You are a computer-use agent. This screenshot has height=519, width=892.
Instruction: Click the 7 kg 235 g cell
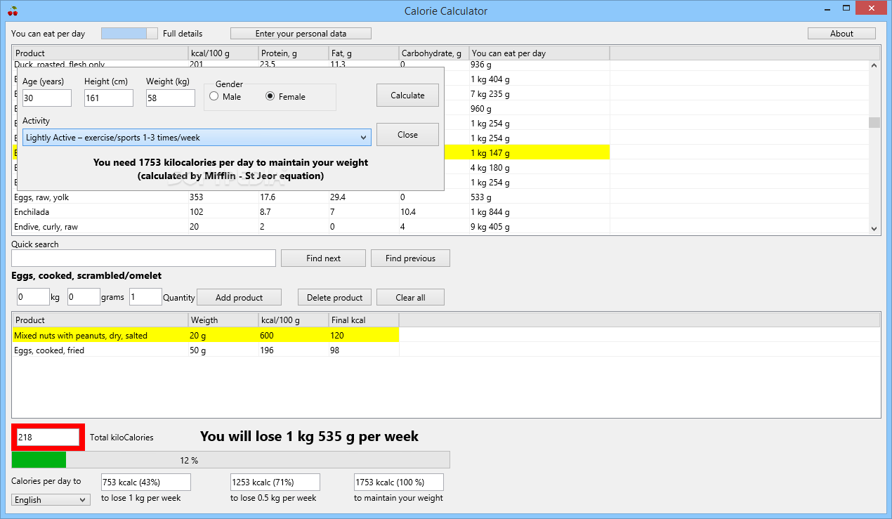point(539,94)
